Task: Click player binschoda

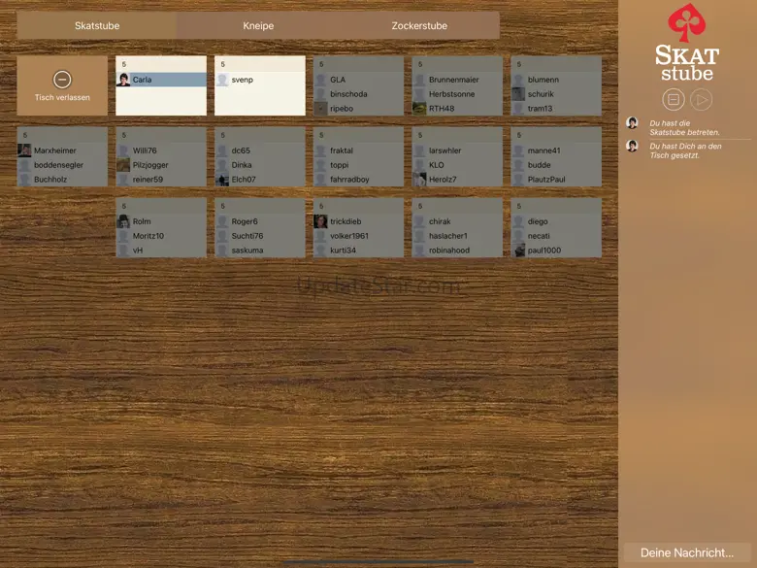Action: click(x=359, y=94)
